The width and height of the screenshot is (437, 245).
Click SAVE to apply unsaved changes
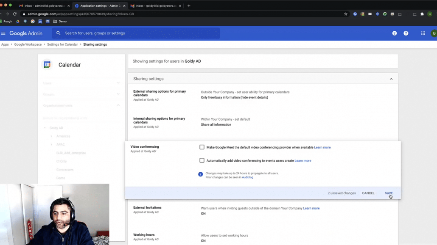click(389, 193)
